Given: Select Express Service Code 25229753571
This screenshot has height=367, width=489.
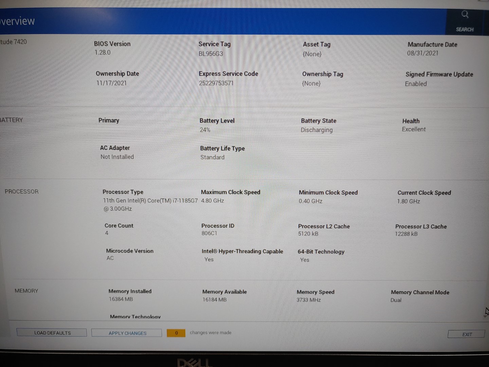Looking at the screenshot, I should click(x=216, y=83).
